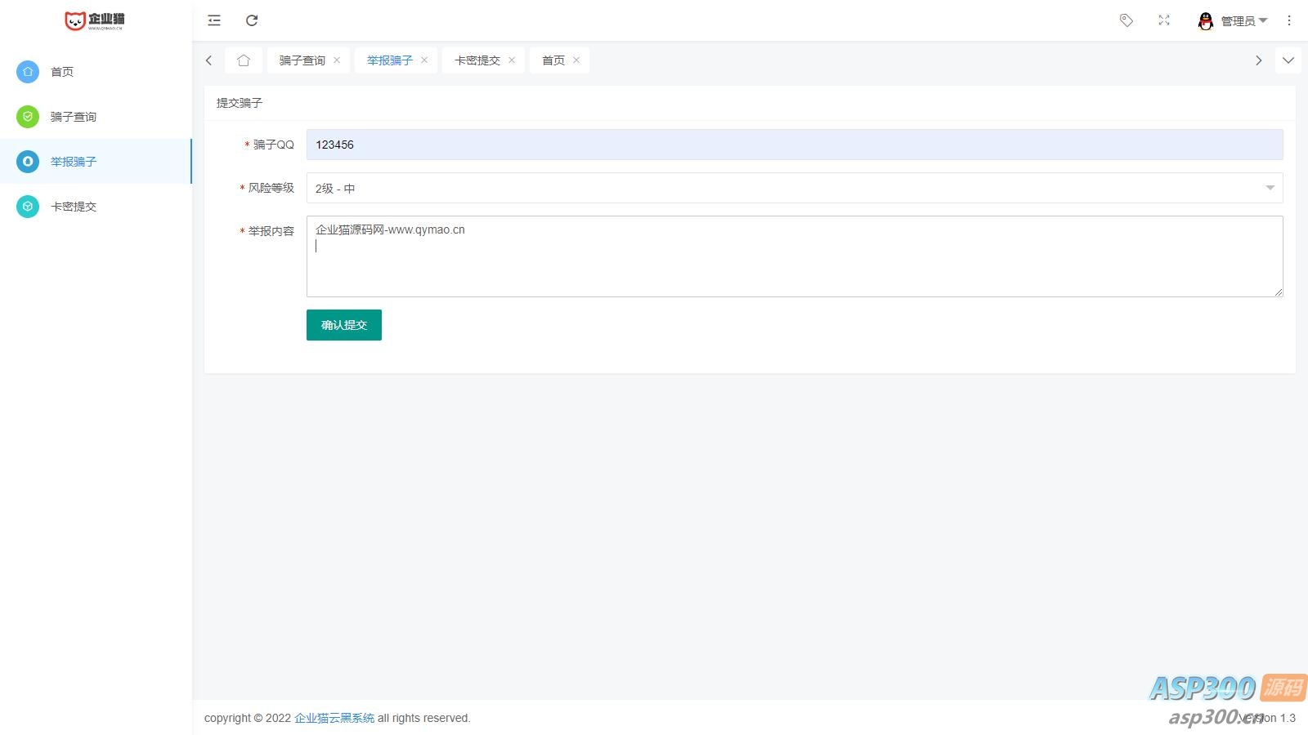This screenshot has width=1308, height=735.
Task: Open the more options vertical dots
Action: 1289,20
